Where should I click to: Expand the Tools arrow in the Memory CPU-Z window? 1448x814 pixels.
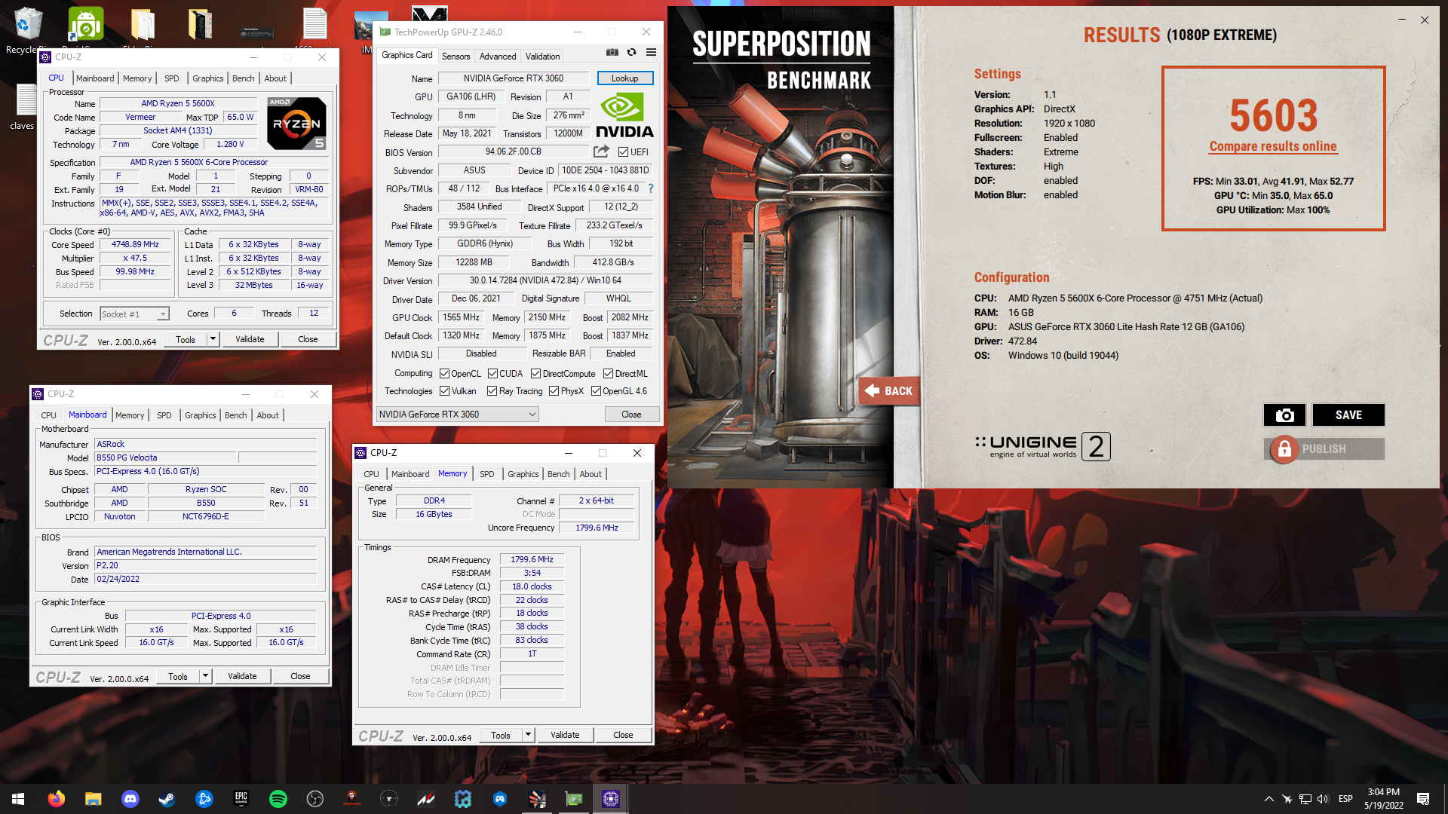coord(528,735)
